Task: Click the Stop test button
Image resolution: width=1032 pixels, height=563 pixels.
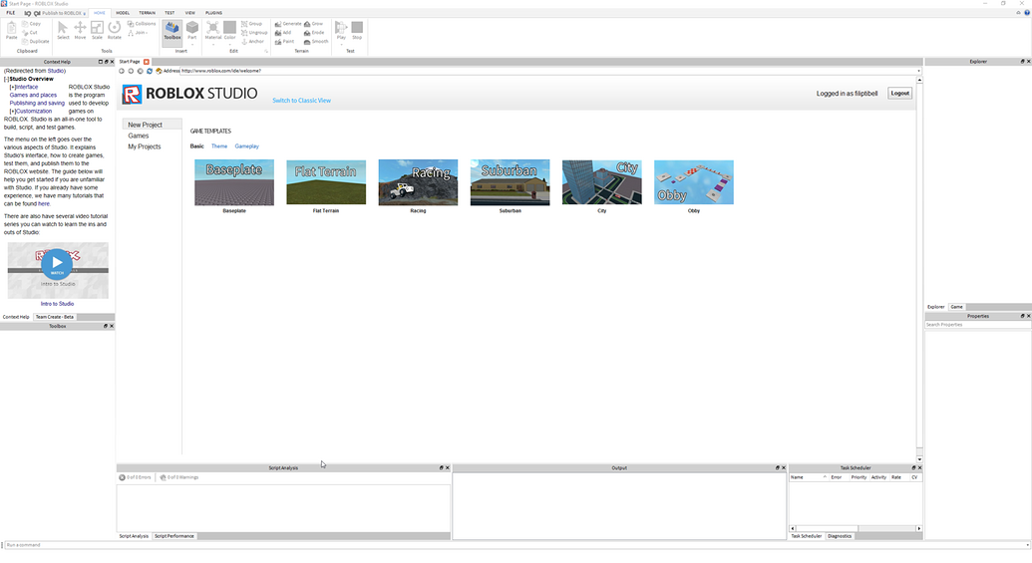Action: [357, 30]
